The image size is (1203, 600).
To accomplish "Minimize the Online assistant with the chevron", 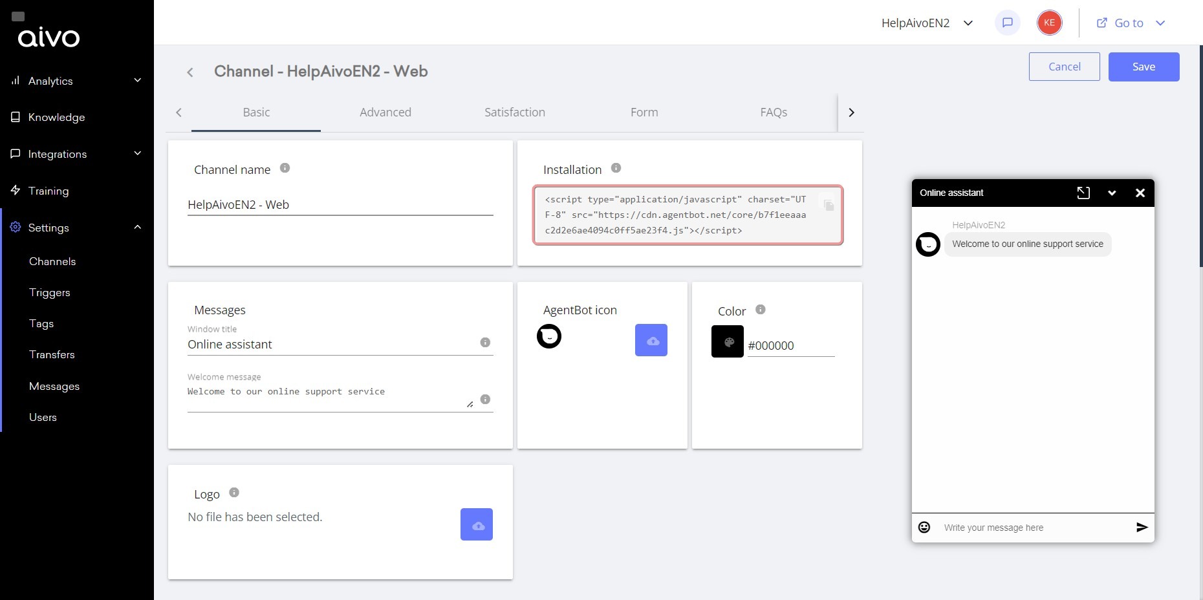I will 1112,193.
